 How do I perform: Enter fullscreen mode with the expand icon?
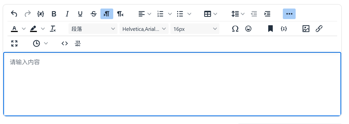coord(14,43)
